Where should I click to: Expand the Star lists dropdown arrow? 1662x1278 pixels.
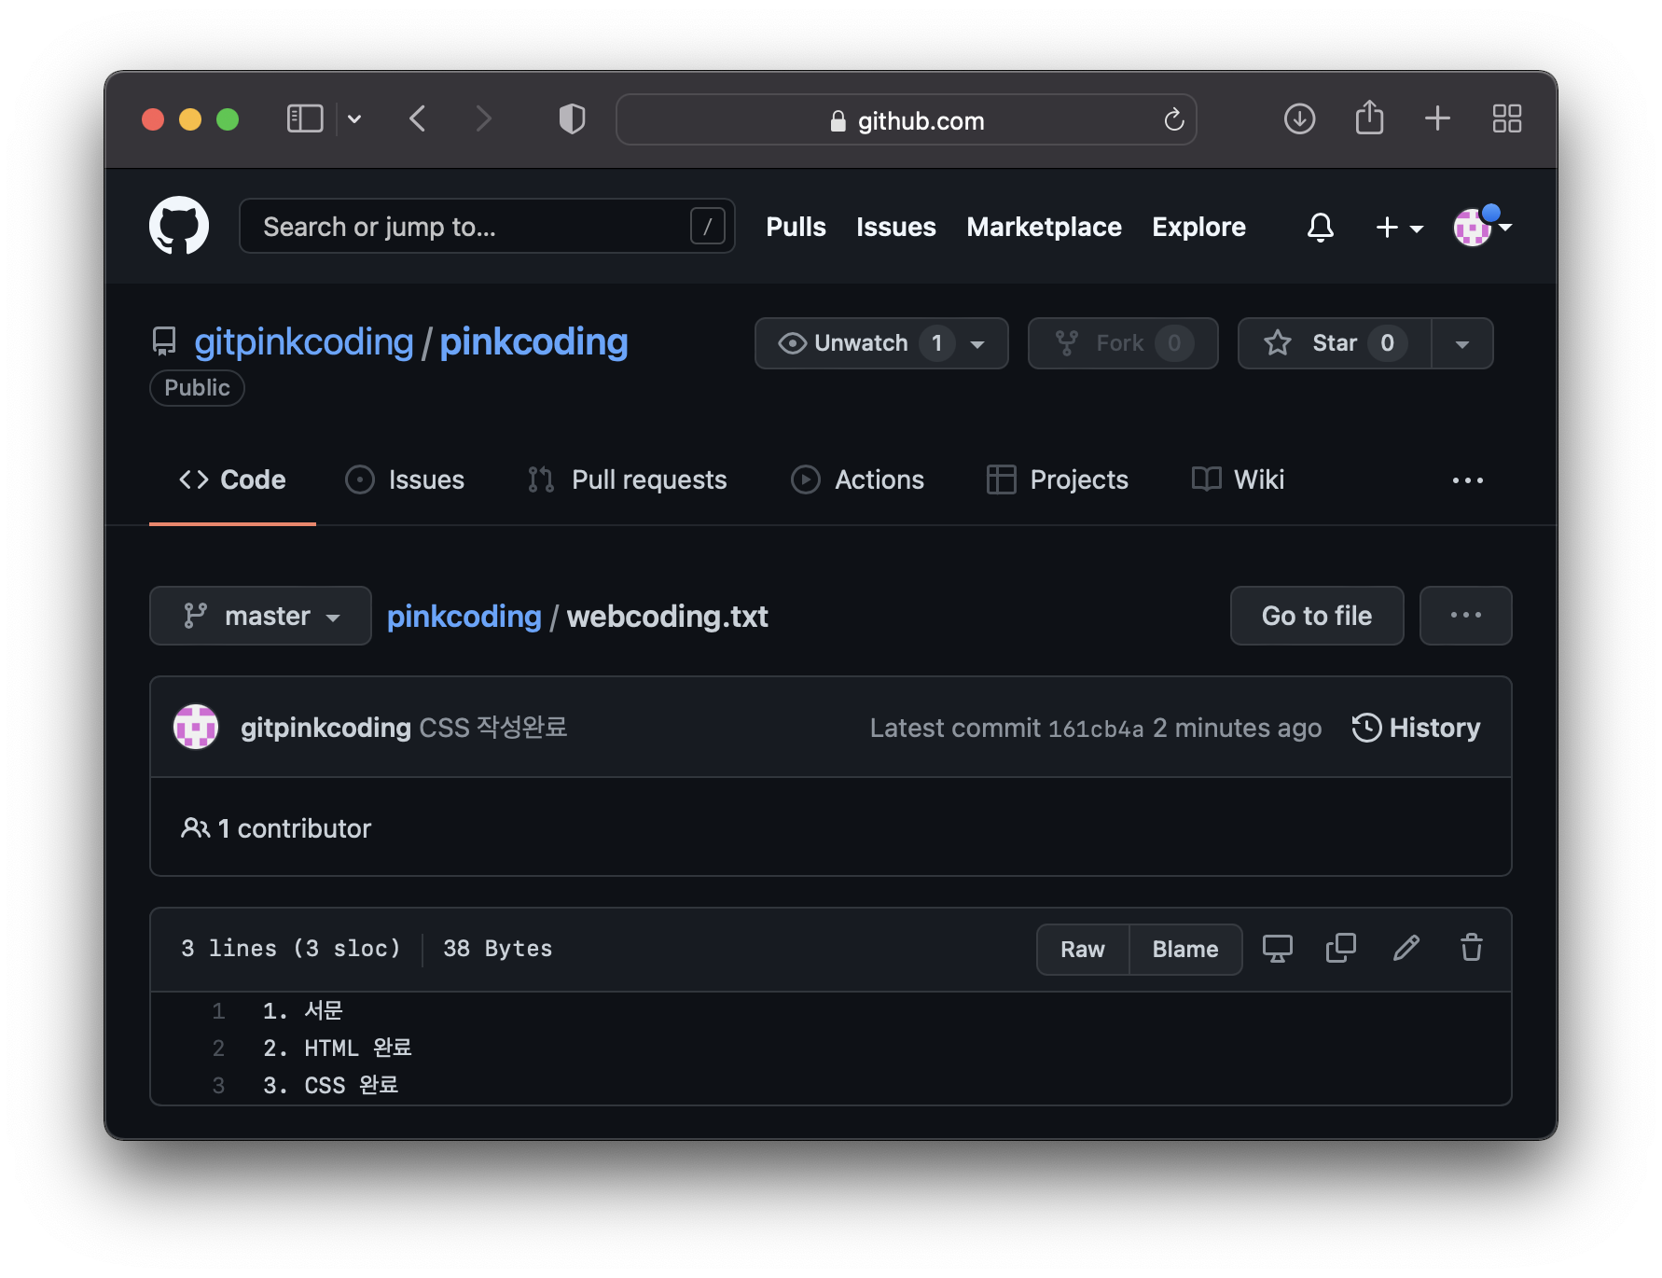click(1461, 343)
